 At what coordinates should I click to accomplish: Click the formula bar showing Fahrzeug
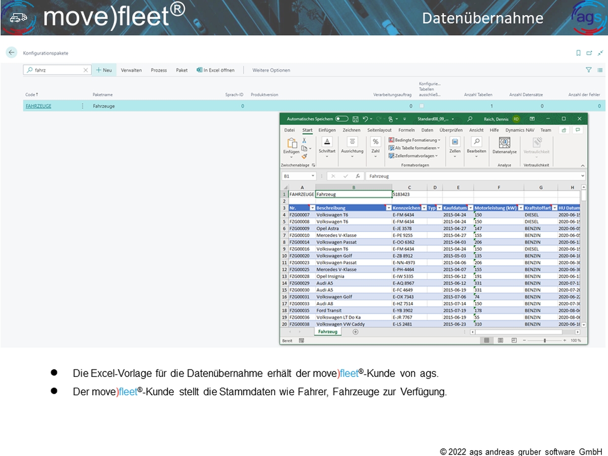click(475, 176)
